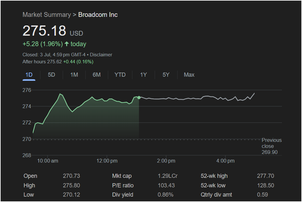Click the USD currency label
The width and height of the screenshot is (302, 202).
(76, 33)
